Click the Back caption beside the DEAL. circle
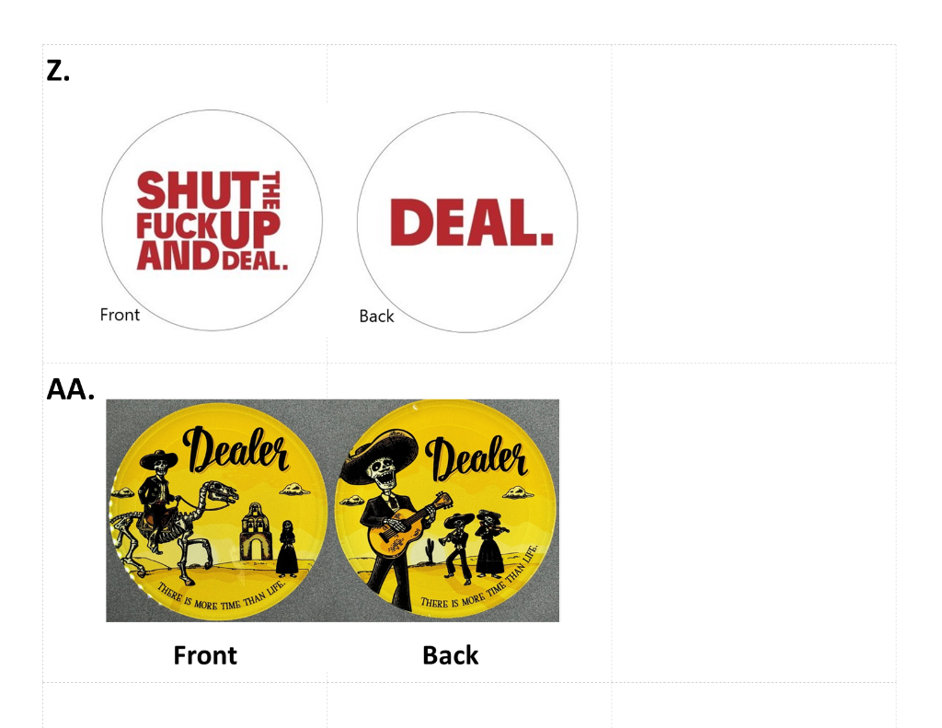The height and width of the screenshot is (728, 942). click(376, 317)
